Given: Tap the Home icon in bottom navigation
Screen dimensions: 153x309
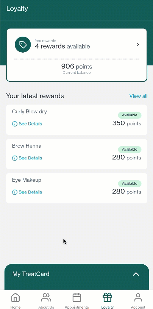Looking at the screenshot, I should click(x=16, y=298).
